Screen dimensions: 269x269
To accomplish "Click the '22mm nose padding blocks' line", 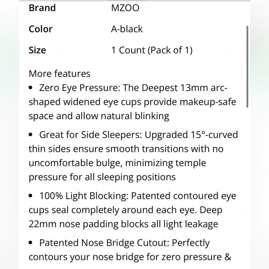I will (123, 224).
